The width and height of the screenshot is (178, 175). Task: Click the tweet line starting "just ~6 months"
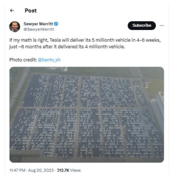(67, 47)
